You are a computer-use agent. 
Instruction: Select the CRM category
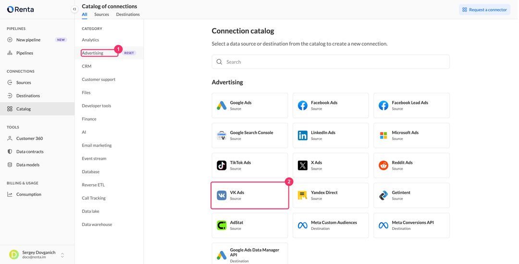pyautogui.click(x=86, y=66)
